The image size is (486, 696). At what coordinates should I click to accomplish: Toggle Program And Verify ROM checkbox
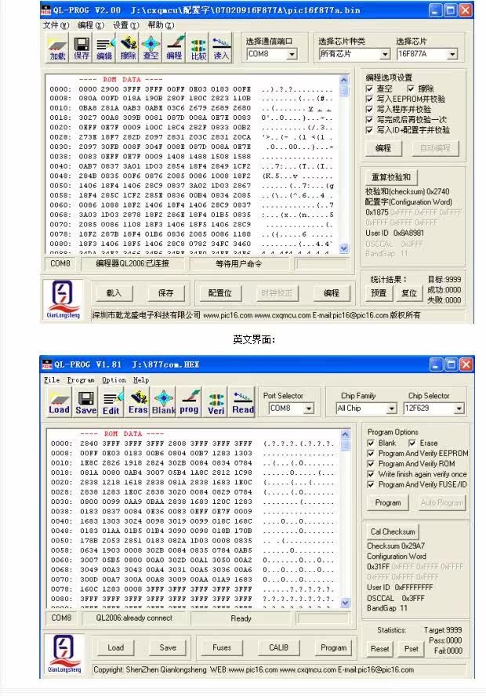tap(371, 463)
